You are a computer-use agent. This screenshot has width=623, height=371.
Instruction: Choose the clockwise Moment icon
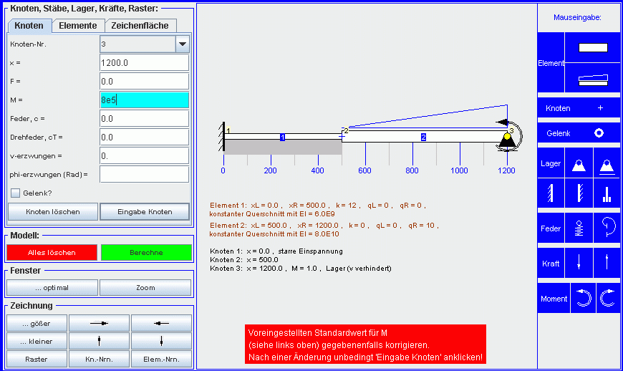pyautogui.click(x=607, y=299)
